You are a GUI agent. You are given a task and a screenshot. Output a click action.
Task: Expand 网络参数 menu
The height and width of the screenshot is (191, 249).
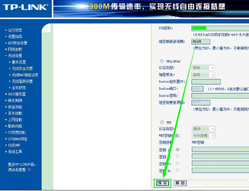click(15, 49)
